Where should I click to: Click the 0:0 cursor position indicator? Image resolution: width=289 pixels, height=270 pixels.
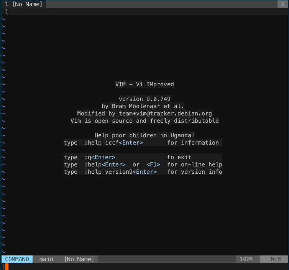pyautogui.click(x=276, y=259)
